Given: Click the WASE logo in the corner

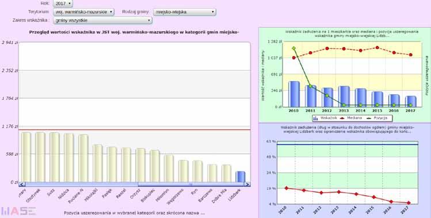Looking at the screenshot, I should pyautogui.click(x=18, y=211).
